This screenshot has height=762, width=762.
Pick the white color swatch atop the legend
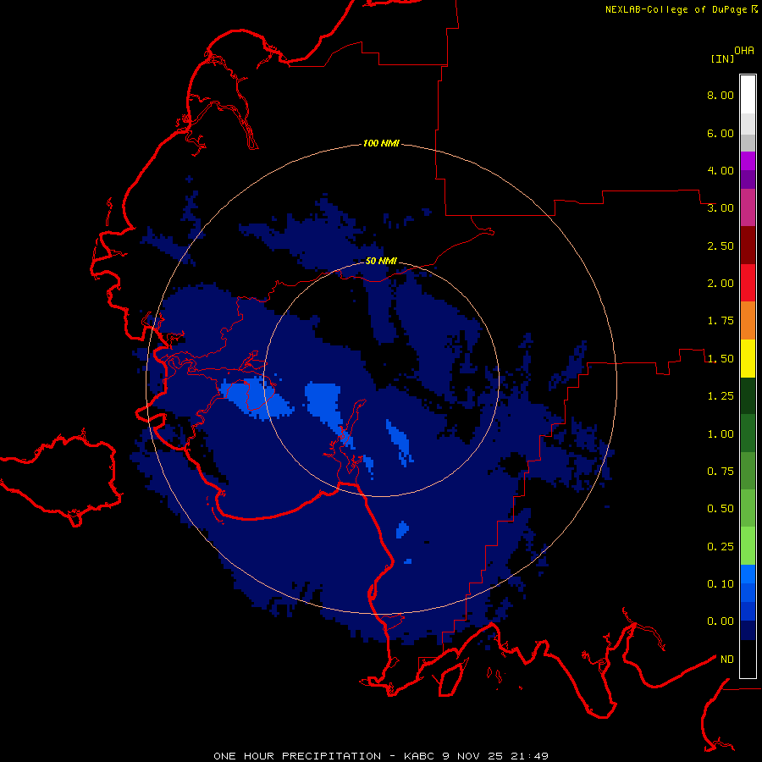click(x=748, y=94)
